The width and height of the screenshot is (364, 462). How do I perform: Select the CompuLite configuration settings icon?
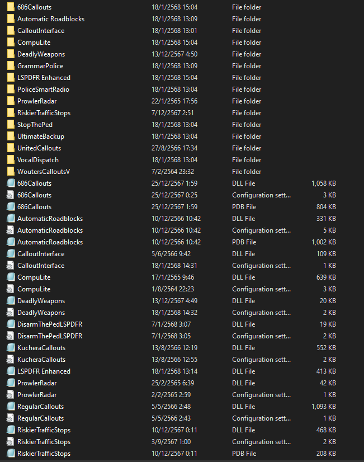(x=10, y=289)
